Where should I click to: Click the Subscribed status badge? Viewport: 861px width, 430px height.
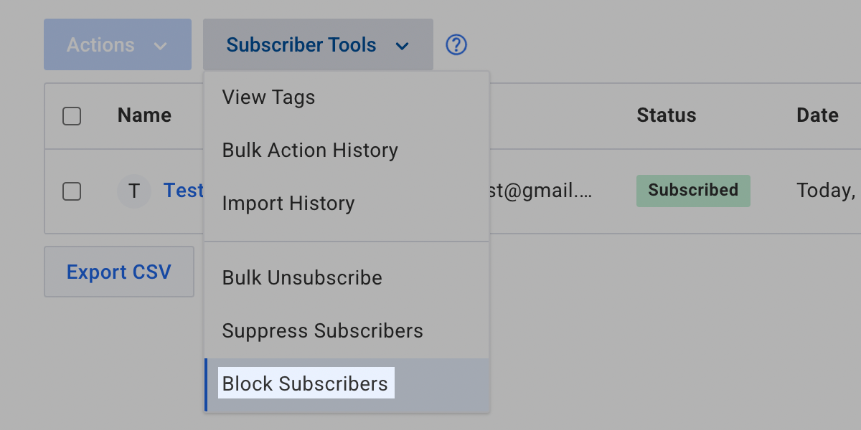(692, 191)
